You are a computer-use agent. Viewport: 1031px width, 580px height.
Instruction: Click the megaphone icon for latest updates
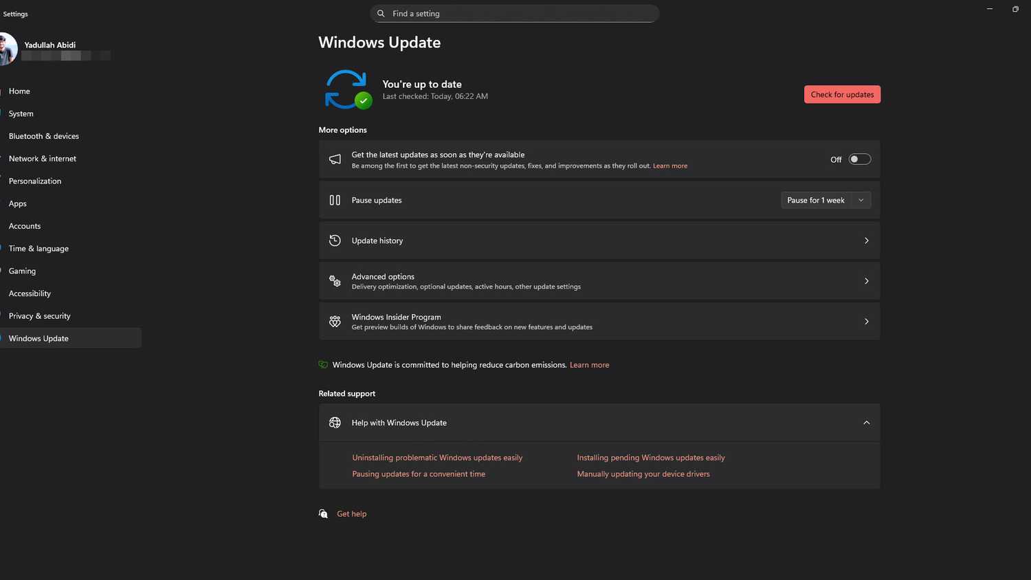(x=335, y=159)
